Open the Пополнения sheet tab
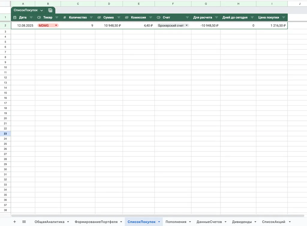307x226 pixels. (176, 222)
